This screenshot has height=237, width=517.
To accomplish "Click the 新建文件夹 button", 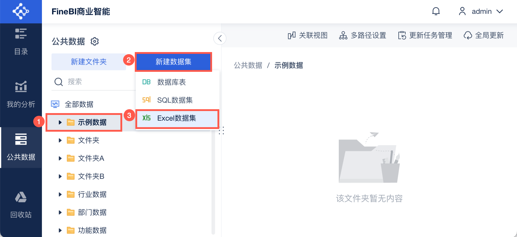I will coord(89,62).
